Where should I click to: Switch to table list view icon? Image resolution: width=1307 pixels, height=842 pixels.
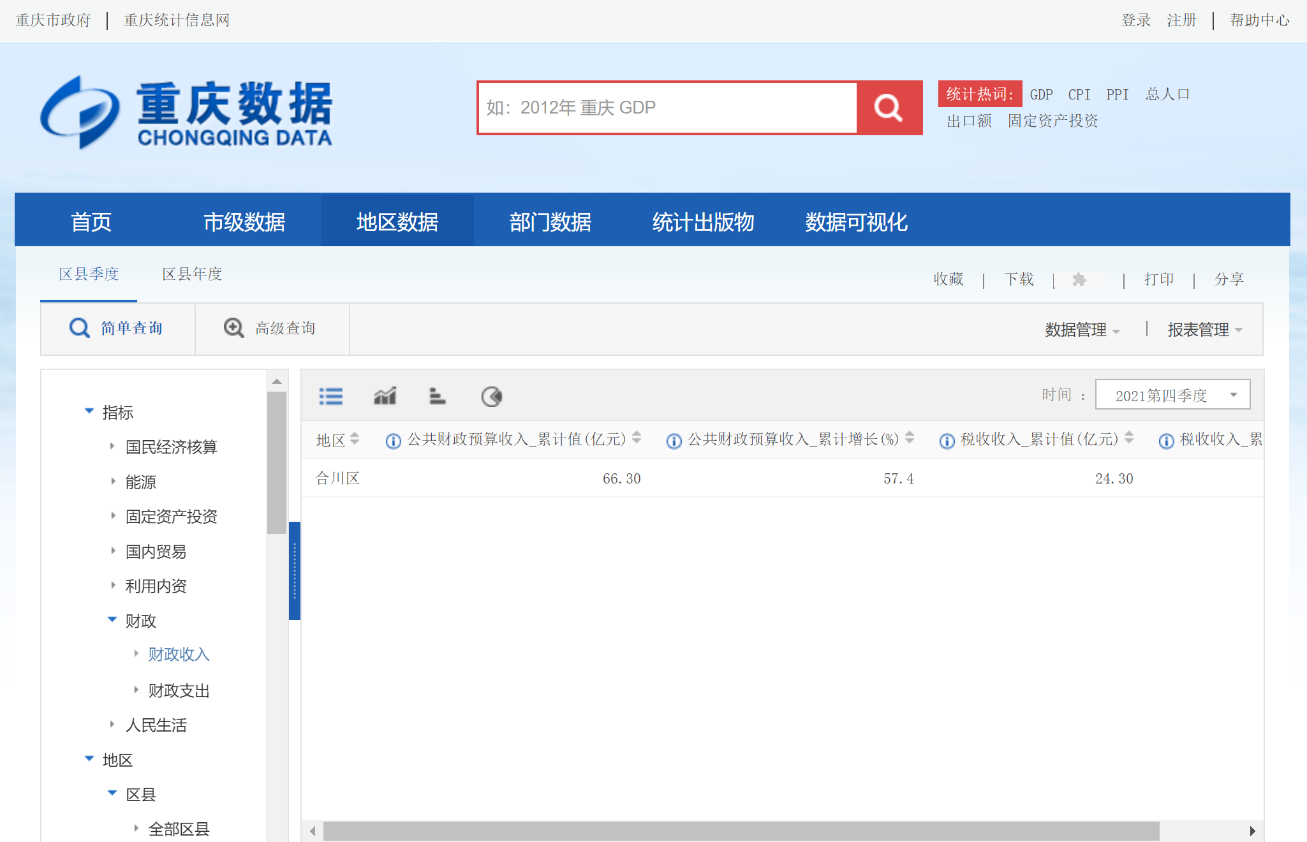tap(330, 396)
